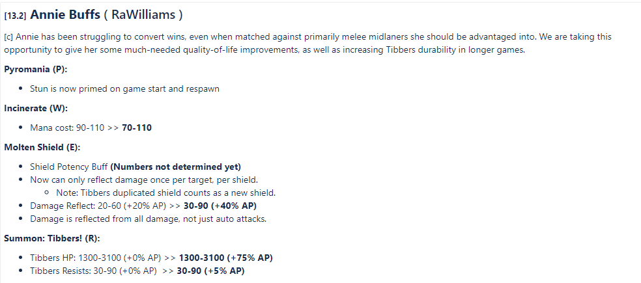Click the Incinerate (W) section heading
This screenshot has width=641, height=283.
click(36, 108)
